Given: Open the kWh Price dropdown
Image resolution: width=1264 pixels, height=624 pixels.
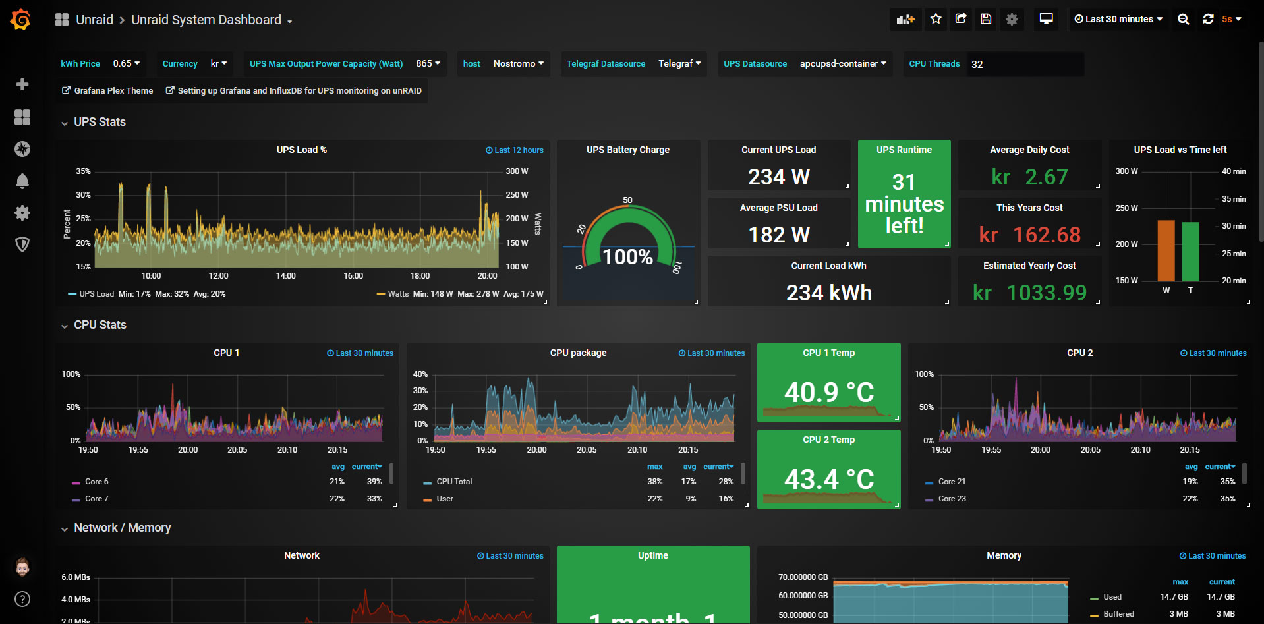Looking at the screenshot, I should coord(126,64).
